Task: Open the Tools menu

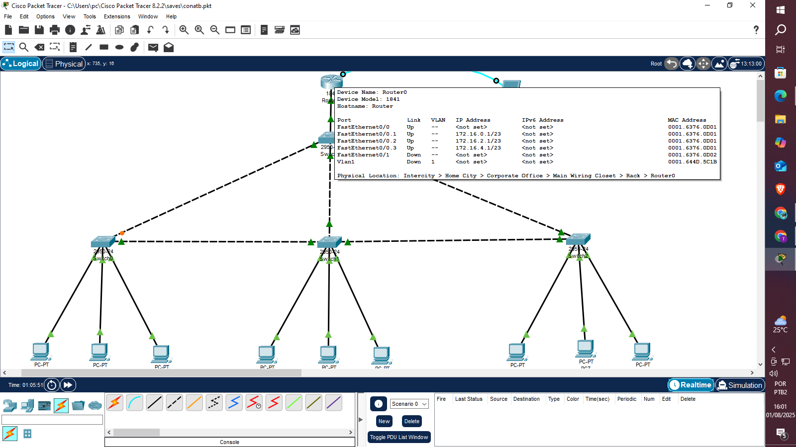Action: pos(90,16)
